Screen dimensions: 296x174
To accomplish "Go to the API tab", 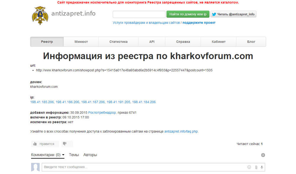I will pos(152,42).
